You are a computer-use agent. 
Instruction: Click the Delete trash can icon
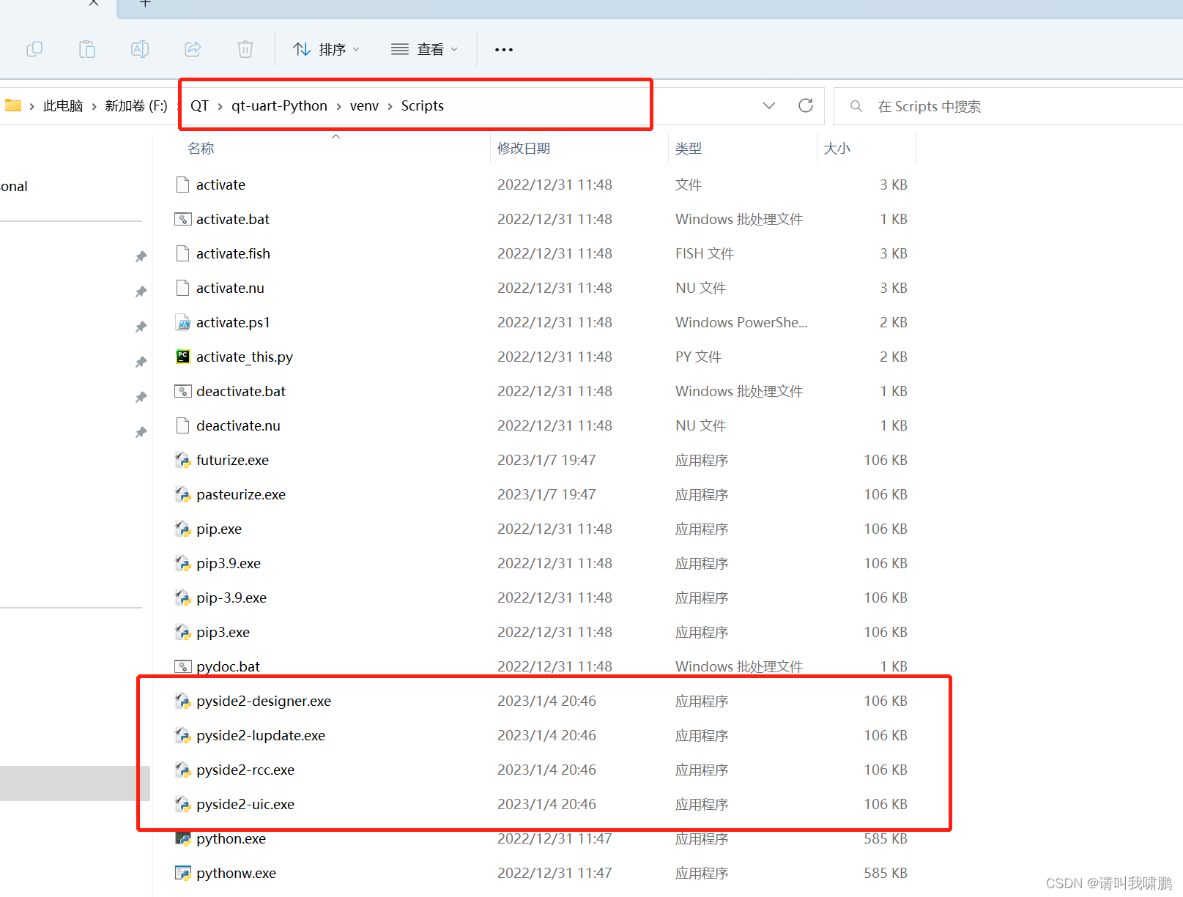245,49
